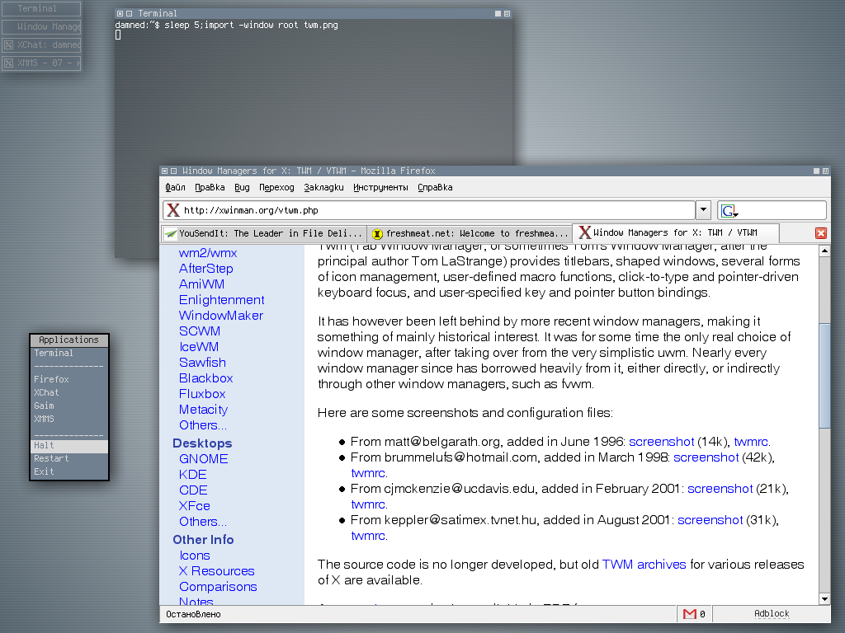
Task: Click the XMMS icon in the icon manager
Action: tap(8, 63)
